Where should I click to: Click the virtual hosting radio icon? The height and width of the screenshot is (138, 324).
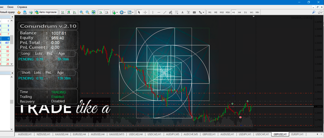(31, 12)
